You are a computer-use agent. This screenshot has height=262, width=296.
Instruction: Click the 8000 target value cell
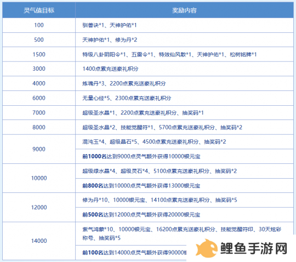pyautogui.click(x=39, y=127)
